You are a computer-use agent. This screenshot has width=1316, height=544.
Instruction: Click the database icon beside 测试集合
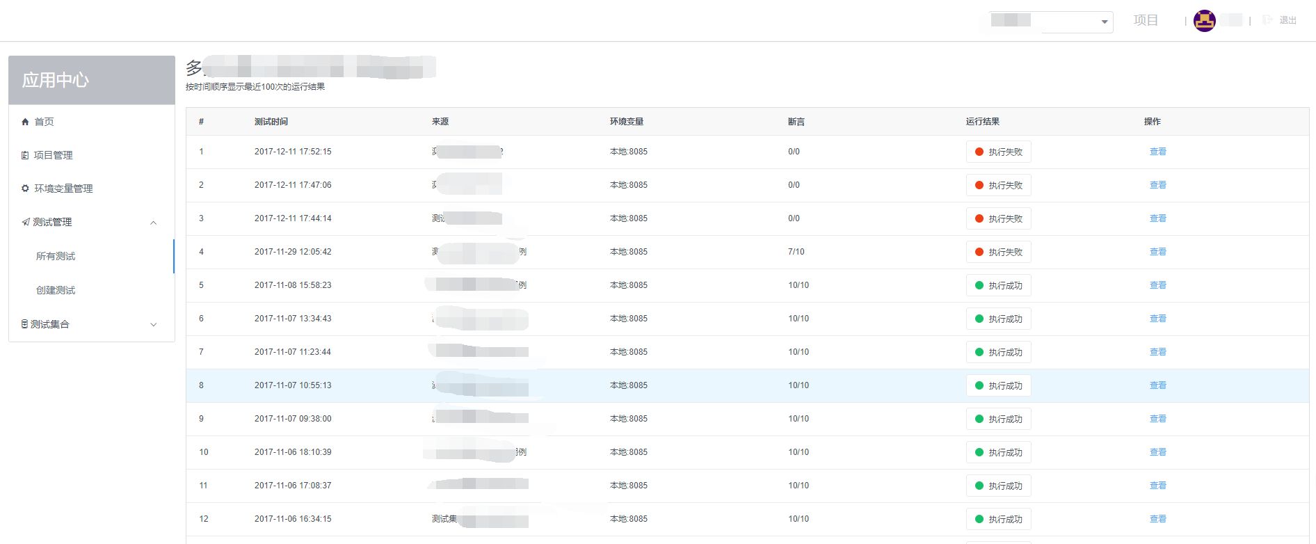click(25, 324)
